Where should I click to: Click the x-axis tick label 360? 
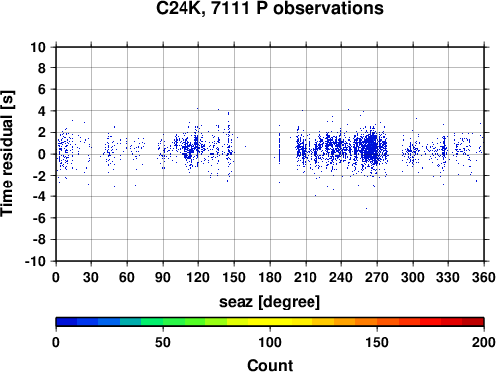click(x=484, y=277)
